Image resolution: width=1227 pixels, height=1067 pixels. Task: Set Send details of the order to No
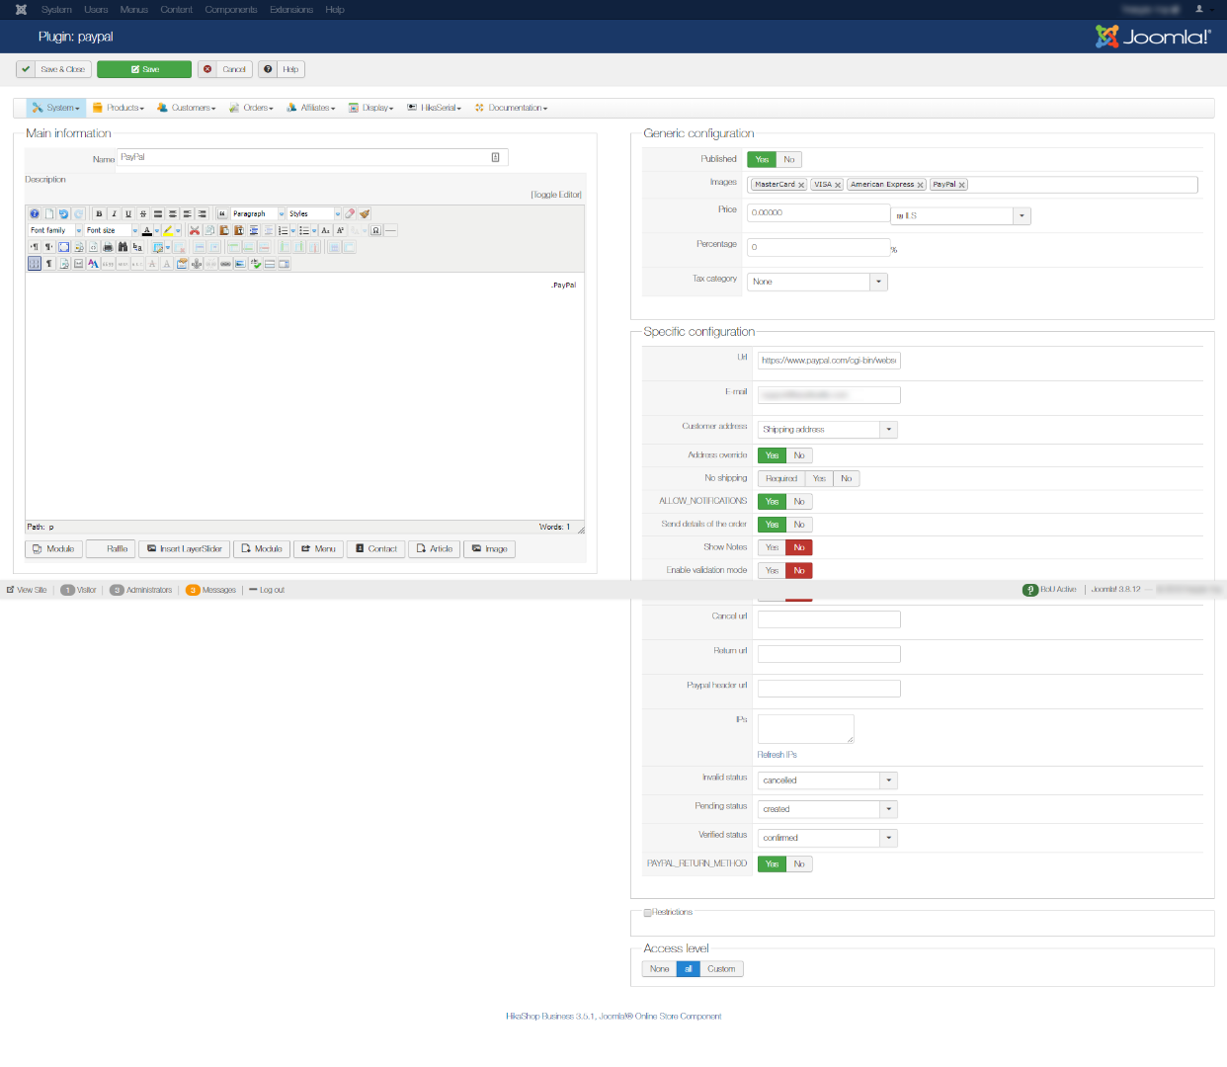[799, 525]
